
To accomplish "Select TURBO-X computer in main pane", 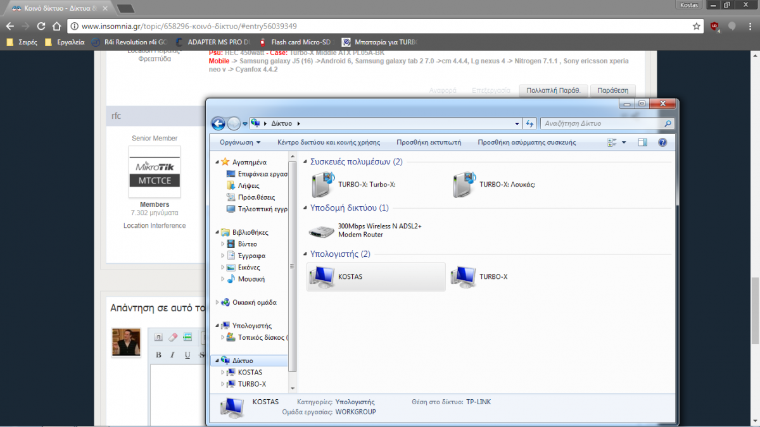I will pyautogui.click(x=479, y=277).
